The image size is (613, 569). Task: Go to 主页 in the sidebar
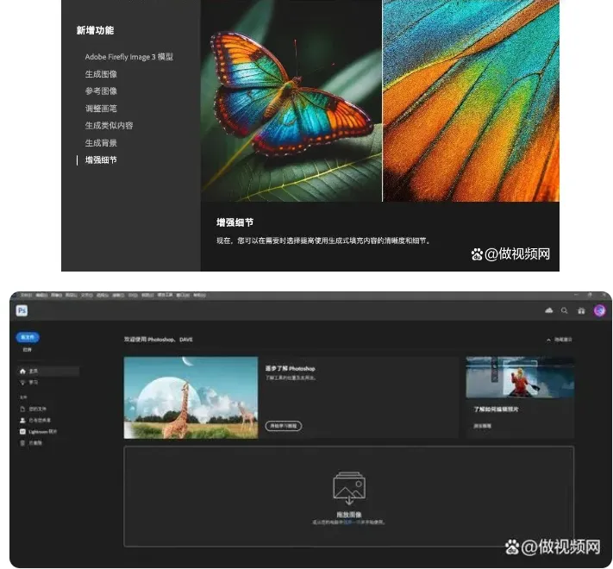pyautogui.click(x=33, y=371)
